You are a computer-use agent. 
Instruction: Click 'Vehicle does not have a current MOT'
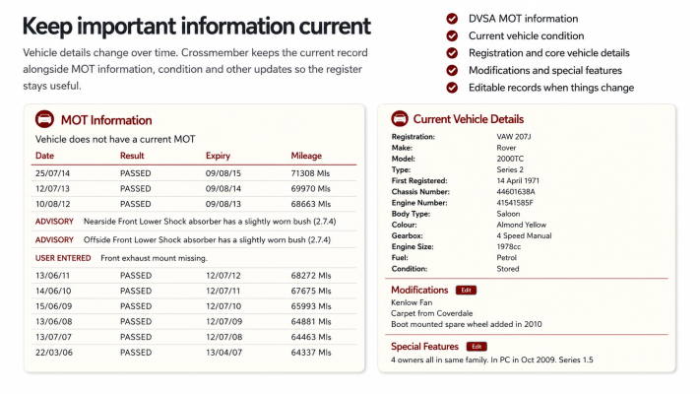(115, 139)
